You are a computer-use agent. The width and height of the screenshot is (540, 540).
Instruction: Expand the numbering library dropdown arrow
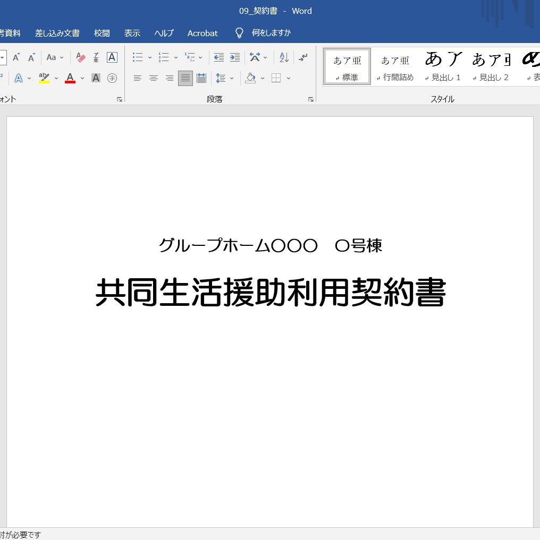[175, 57]
